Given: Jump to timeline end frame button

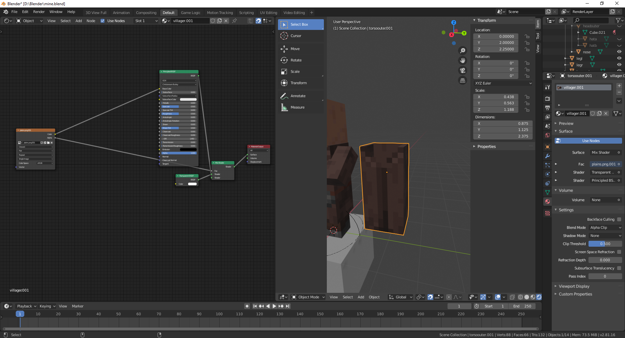Looking at the screenshot, I should (x=287, y=306).
